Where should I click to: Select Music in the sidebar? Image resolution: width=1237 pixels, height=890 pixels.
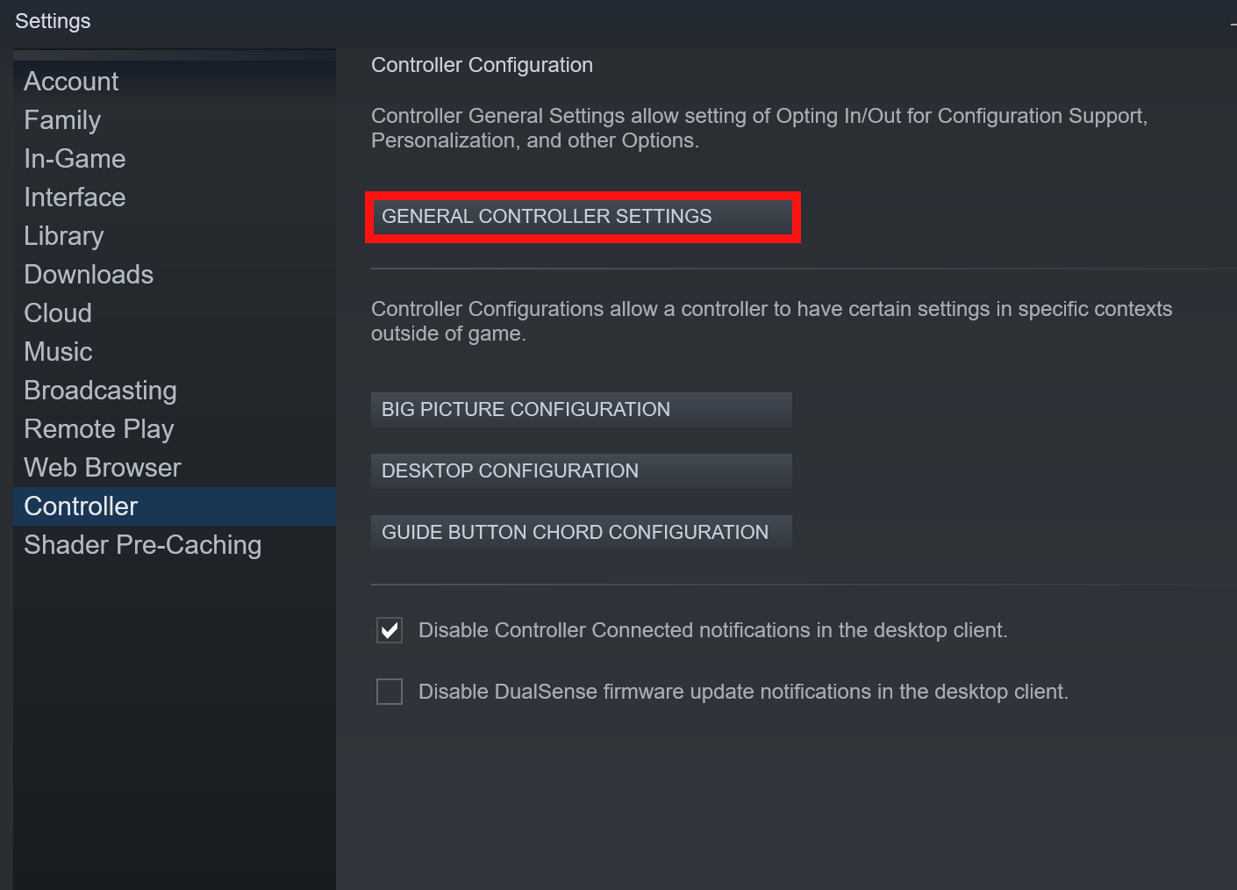58,352
